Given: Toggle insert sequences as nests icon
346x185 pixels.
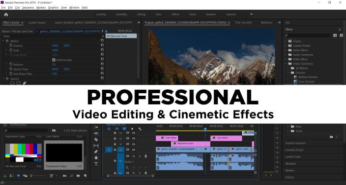Looking at the screenshot, I should point(109,129).
